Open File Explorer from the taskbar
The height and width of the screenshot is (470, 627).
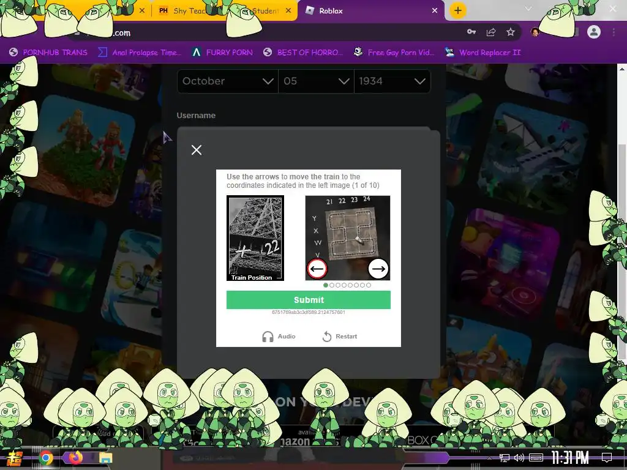point(105,458)
